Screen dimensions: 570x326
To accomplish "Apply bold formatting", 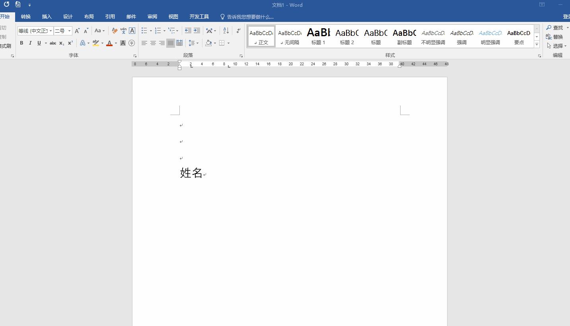I will (x=21, y=43).
